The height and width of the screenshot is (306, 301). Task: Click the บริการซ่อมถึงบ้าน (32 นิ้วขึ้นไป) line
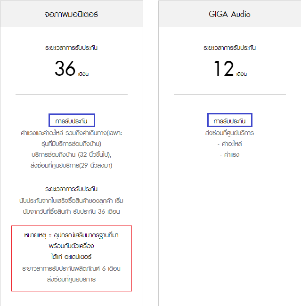click(x=72, y=155)
